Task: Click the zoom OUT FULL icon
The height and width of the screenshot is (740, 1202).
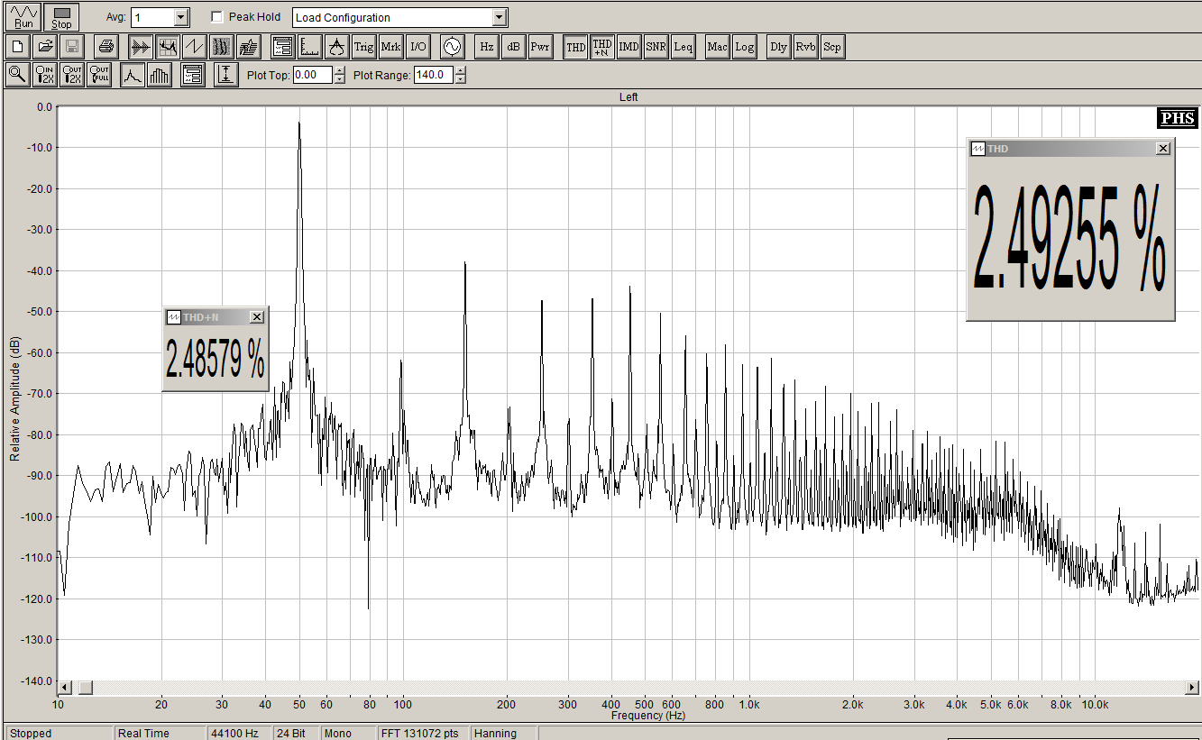Action: tap(99, 75)
